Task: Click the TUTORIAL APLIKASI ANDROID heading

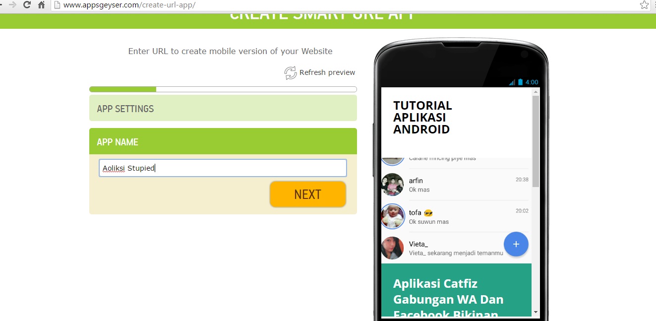Action: (422, 117)
